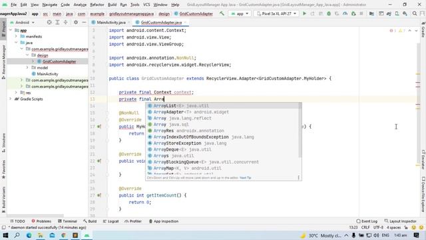The width and height of the screenshot is (426, 240).
Task: Open the Layout Inspector
Action: pos(401,221)
